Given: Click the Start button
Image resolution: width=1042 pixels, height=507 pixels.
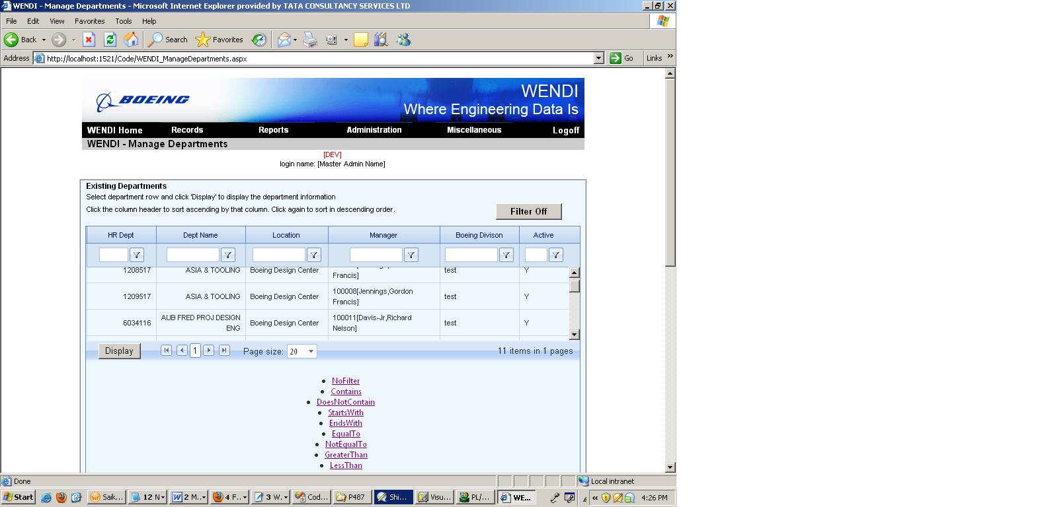Looking at the screenshot, I should click(x=19, y=497).
